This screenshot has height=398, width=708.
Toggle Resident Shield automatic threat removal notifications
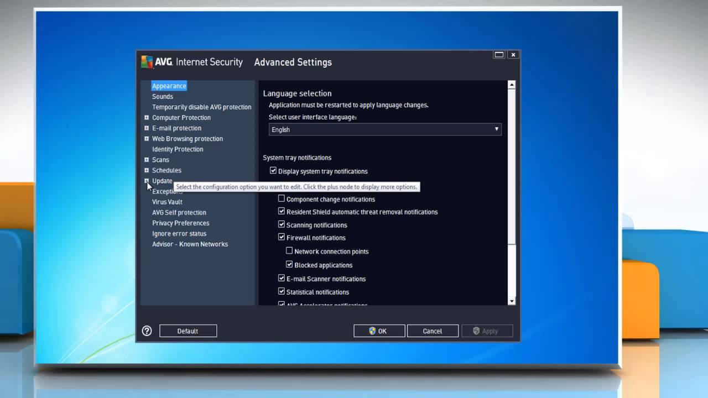[282, 211]
